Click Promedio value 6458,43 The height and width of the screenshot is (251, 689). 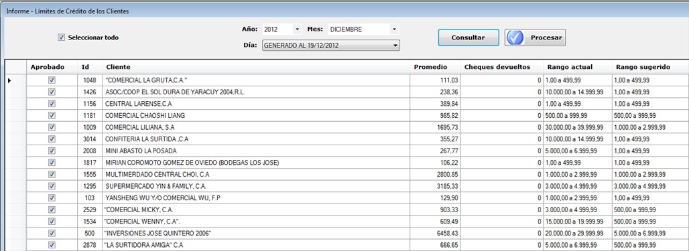(435, 233)
